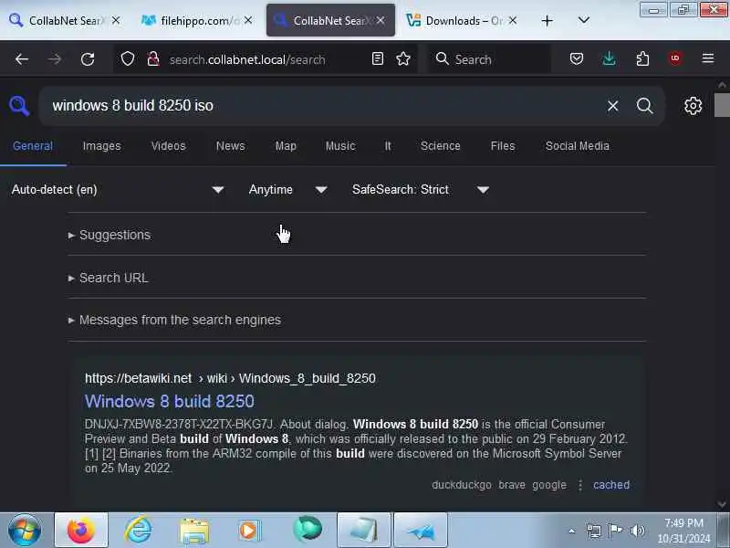This screenshot has width=730, height=548.
Task: Bookmark this page with the star icon
Action: (x=403, y=58)
